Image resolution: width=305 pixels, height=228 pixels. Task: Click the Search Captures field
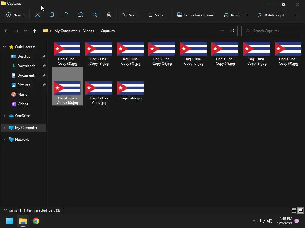tap(271, 31)
